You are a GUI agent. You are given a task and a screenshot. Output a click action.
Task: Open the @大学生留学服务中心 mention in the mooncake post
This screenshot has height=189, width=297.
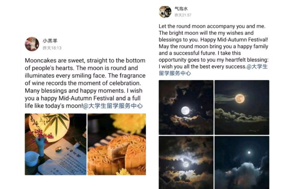coord(113,106)
